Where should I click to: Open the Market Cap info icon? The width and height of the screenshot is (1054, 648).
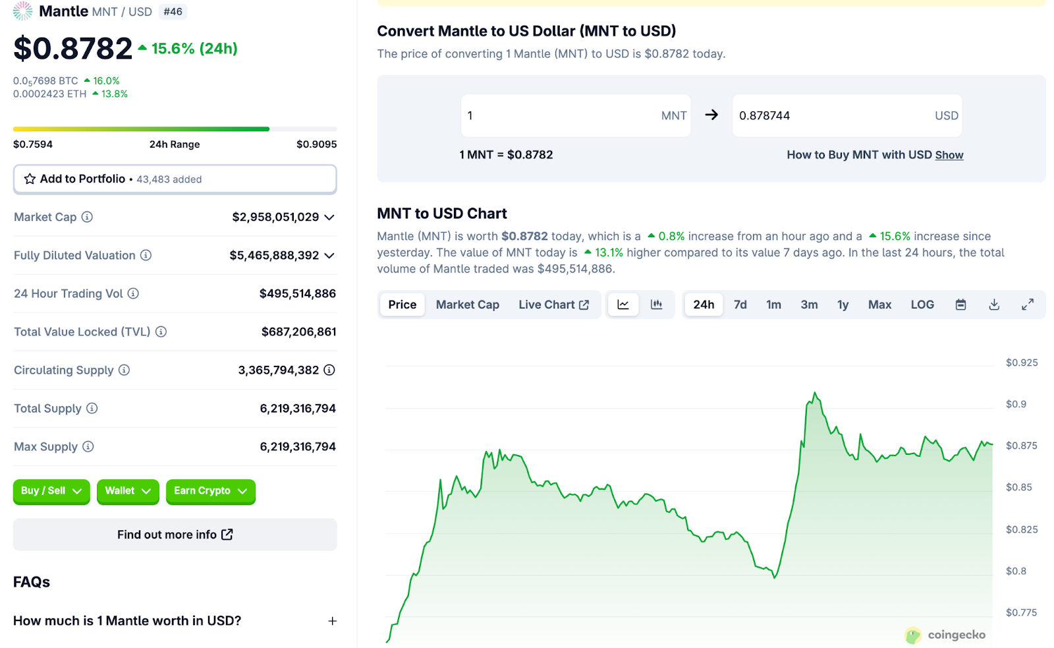coord(87,217)
